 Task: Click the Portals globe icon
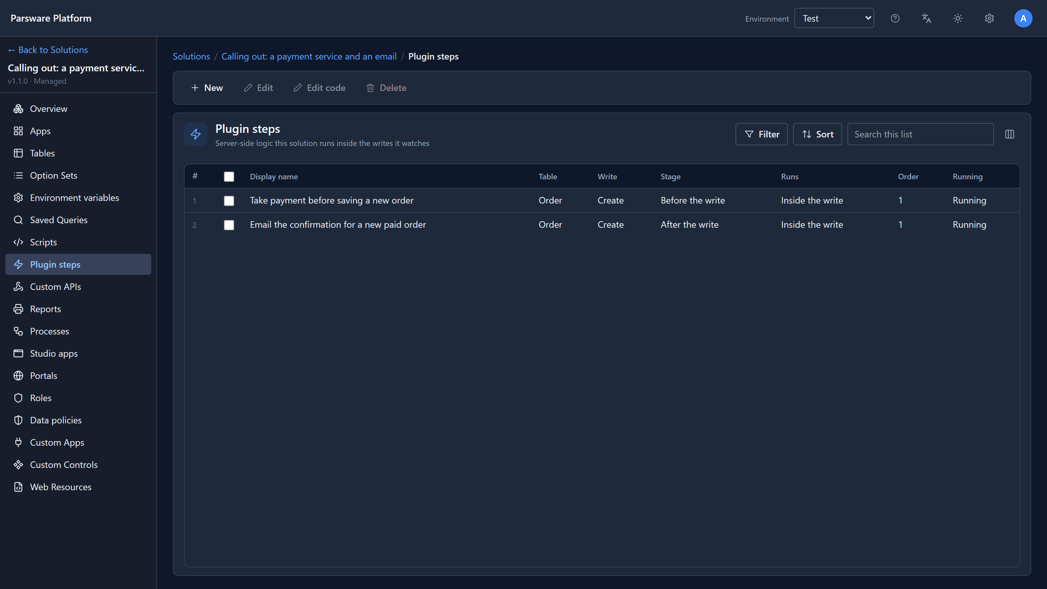point(18,376)
